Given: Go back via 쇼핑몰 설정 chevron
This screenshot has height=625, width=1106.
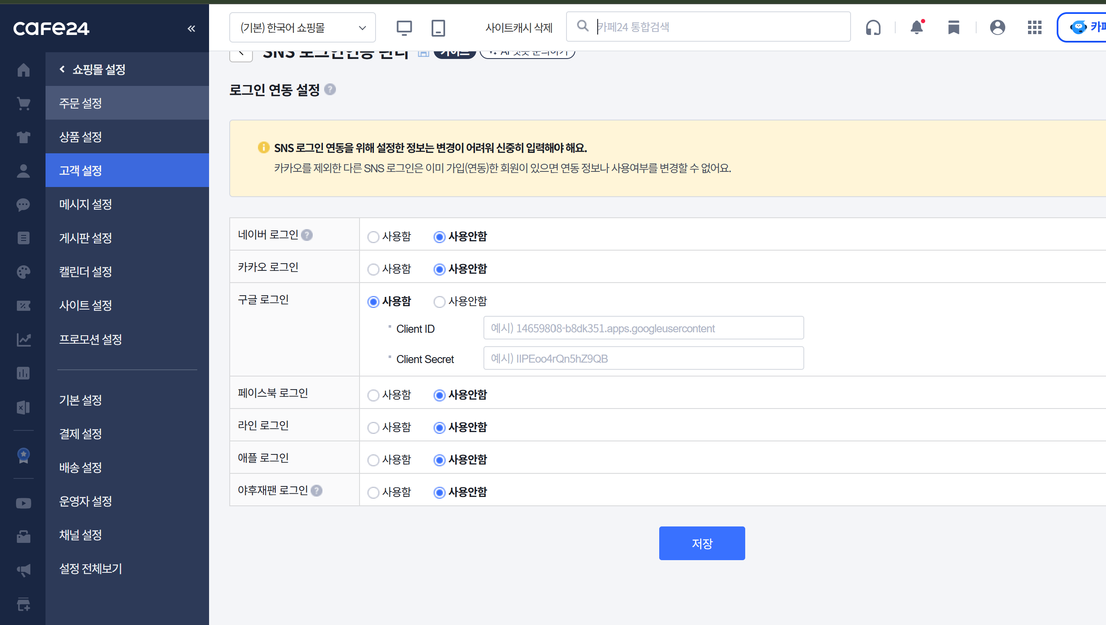Looking at the screenshot, I should click(62, 69).
